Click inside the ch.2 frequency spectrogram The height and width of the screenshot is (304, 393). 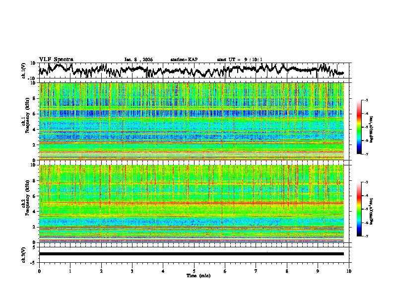tap(191, 204)
